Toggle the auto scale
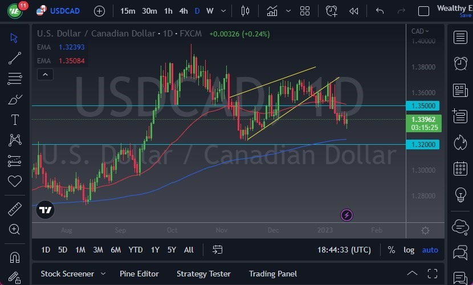The height and width of the screenshot is (285, 473). [x=430, y=250]
